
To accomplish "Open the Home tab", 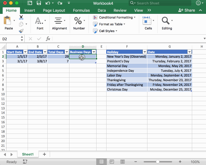I will 11,10.
